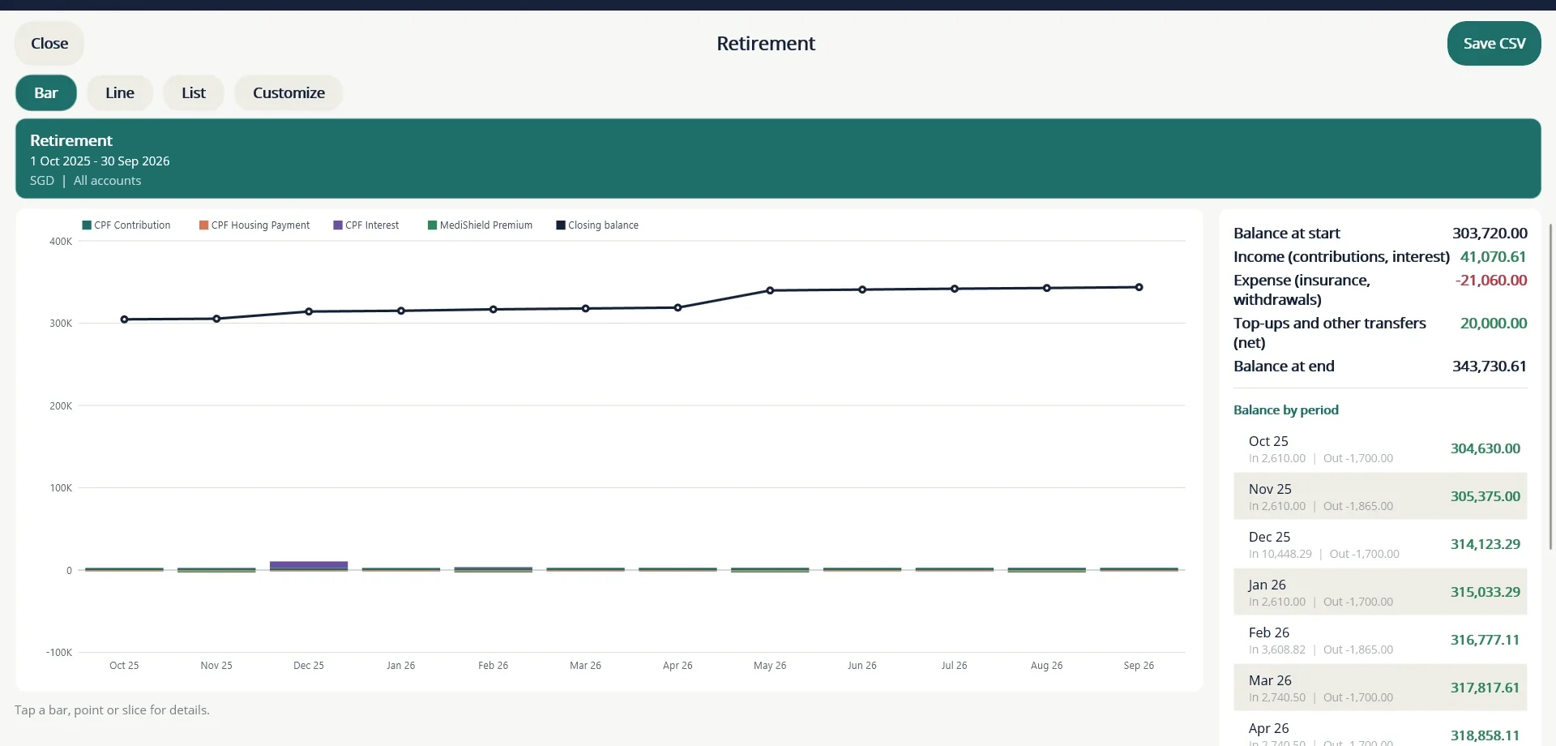Select the May 26 closing balance point
Image resolution: width=1556 pixels, height=746 pixels.
[x=770, y=290]
